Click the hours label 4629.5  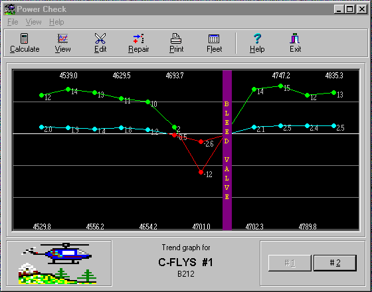pos(122,76)
